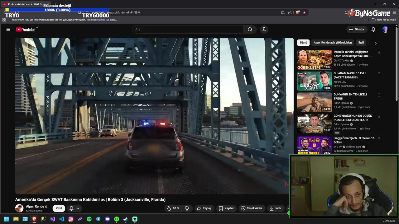This screenshot has width=399, height=224.
Task: Open the account avatar menu
Action: (x=385, y=30)
